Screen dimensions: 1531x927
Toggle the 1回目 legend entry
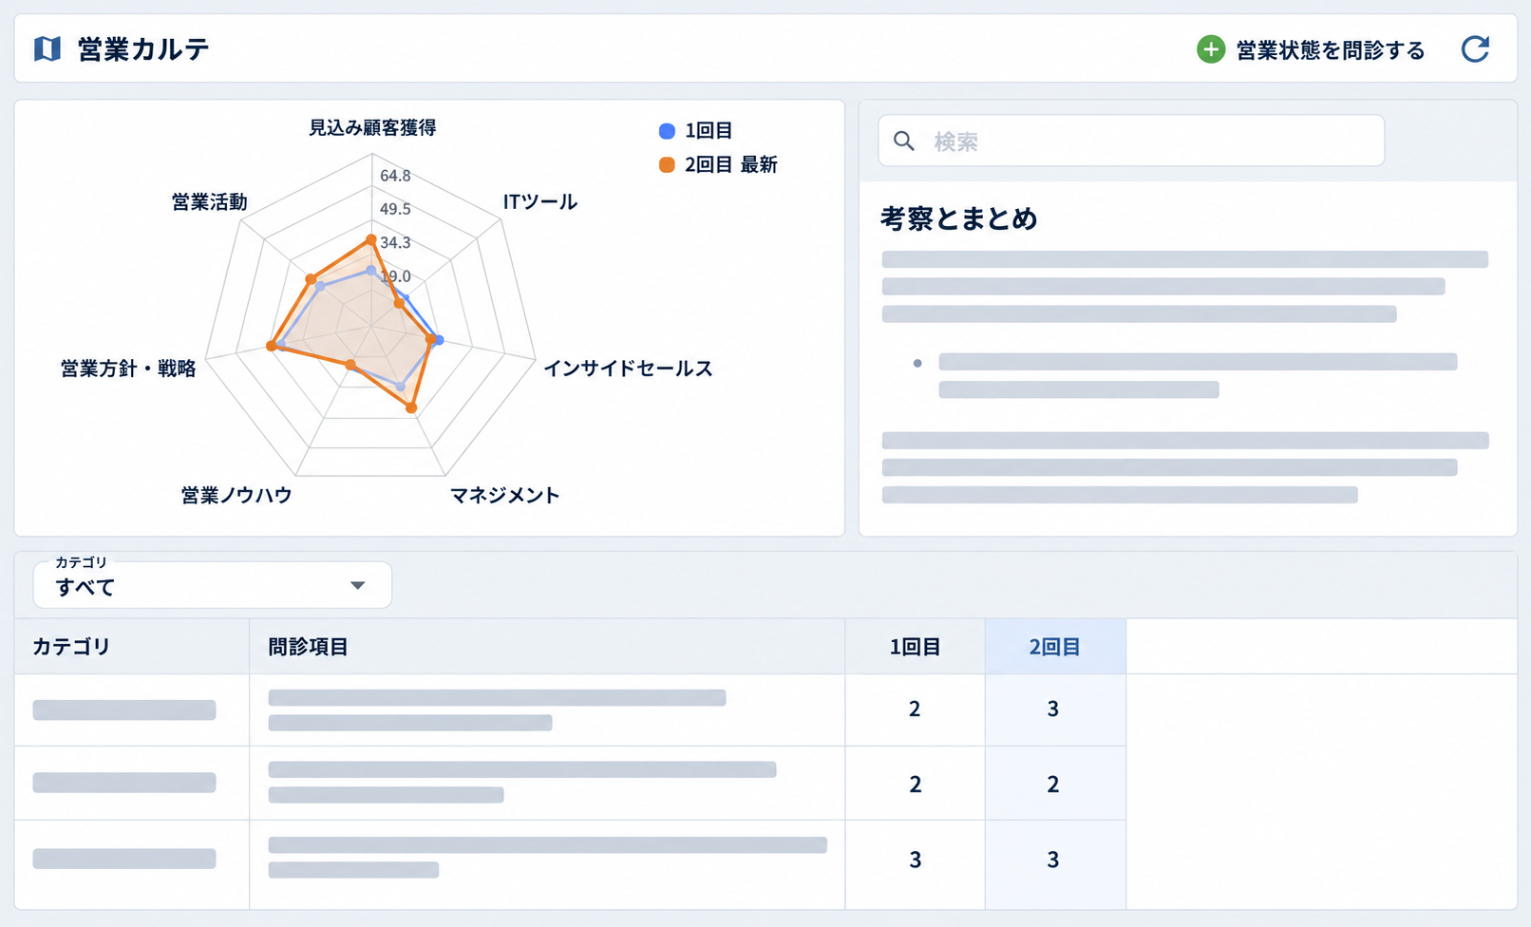(x=696, y=131)
